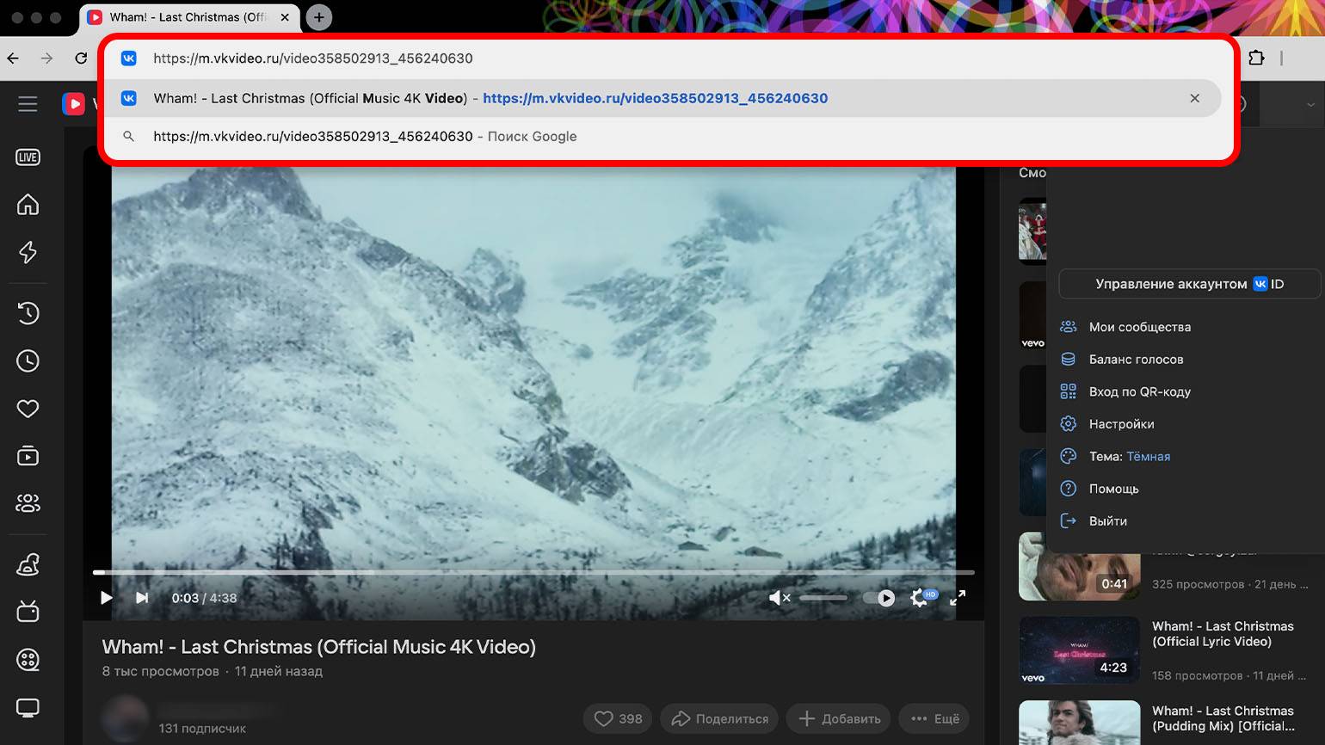Click the fullscreen icon in video player
Viewport: 1325px width, 745px height.
click(958, 598)
